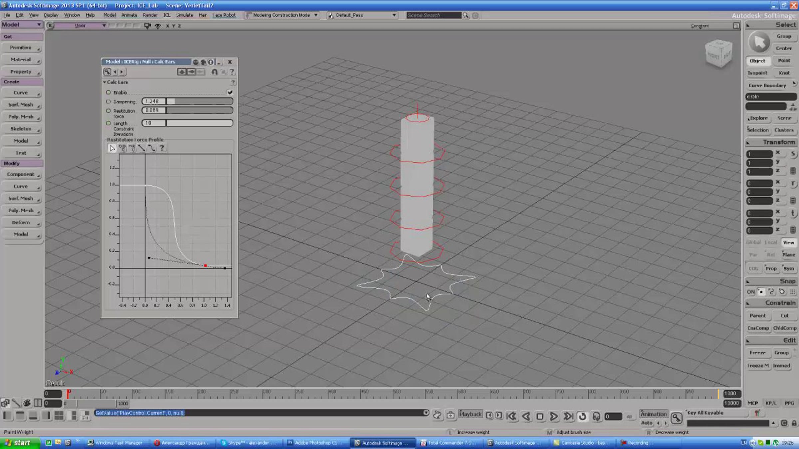The image size is (799, 449).
Task: Toggle the Length Constraint Iterations animation marker
Action: point(108,123)
